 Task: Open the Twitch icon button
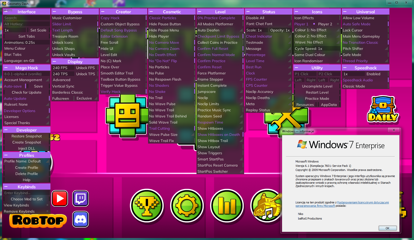click(81, 198)
